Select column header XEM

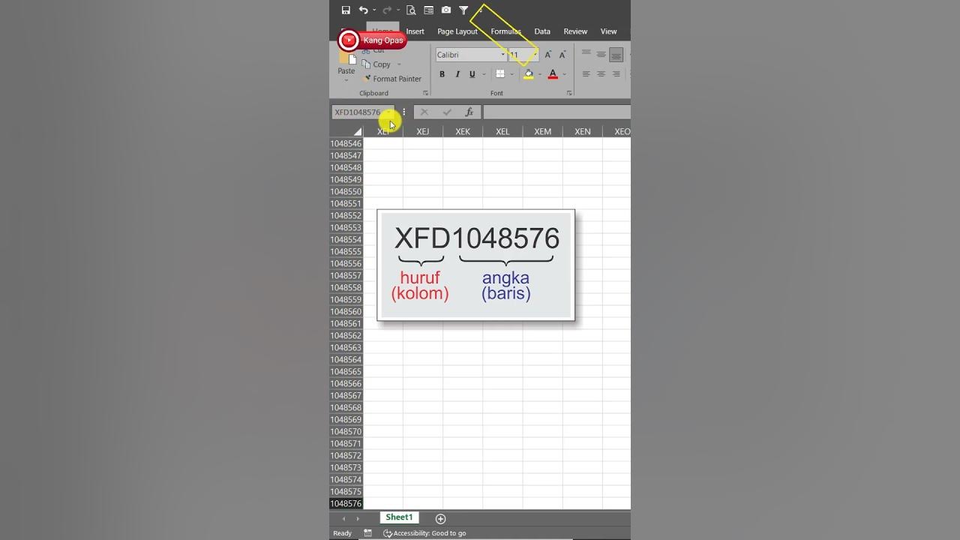pyautogui.click(x=542, y=131)
